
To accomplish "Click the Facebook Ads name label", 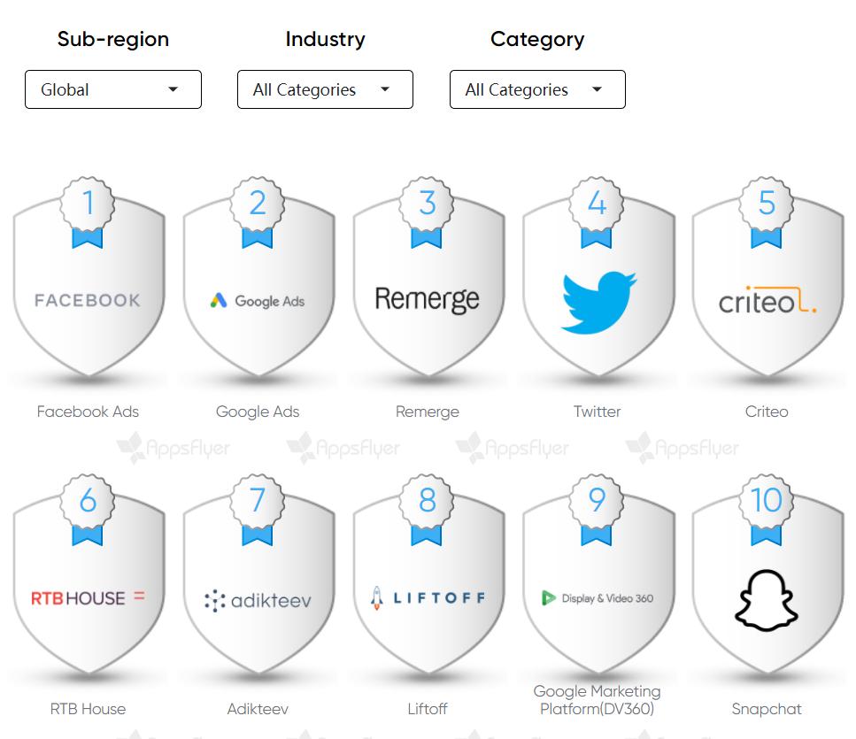I will 88,412.
